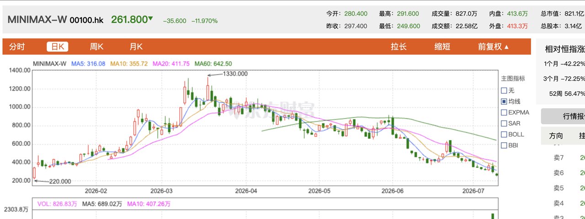The height and width of the screenshot is (219, 585).
Task: Enable the EXPMA indicator checkbox
Action: click(504, 112)
